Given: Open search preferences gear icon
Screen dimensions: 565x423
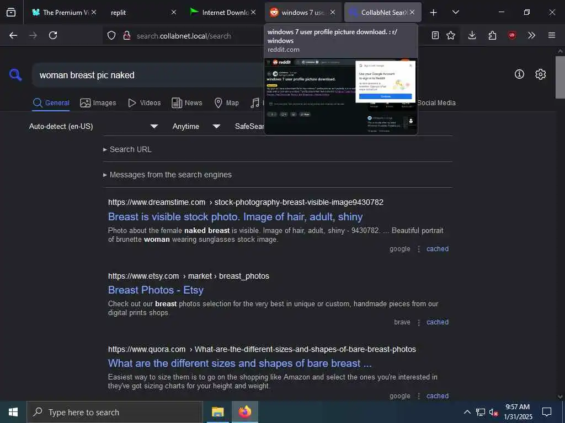Looking at the screenshot, I should 541,74.
